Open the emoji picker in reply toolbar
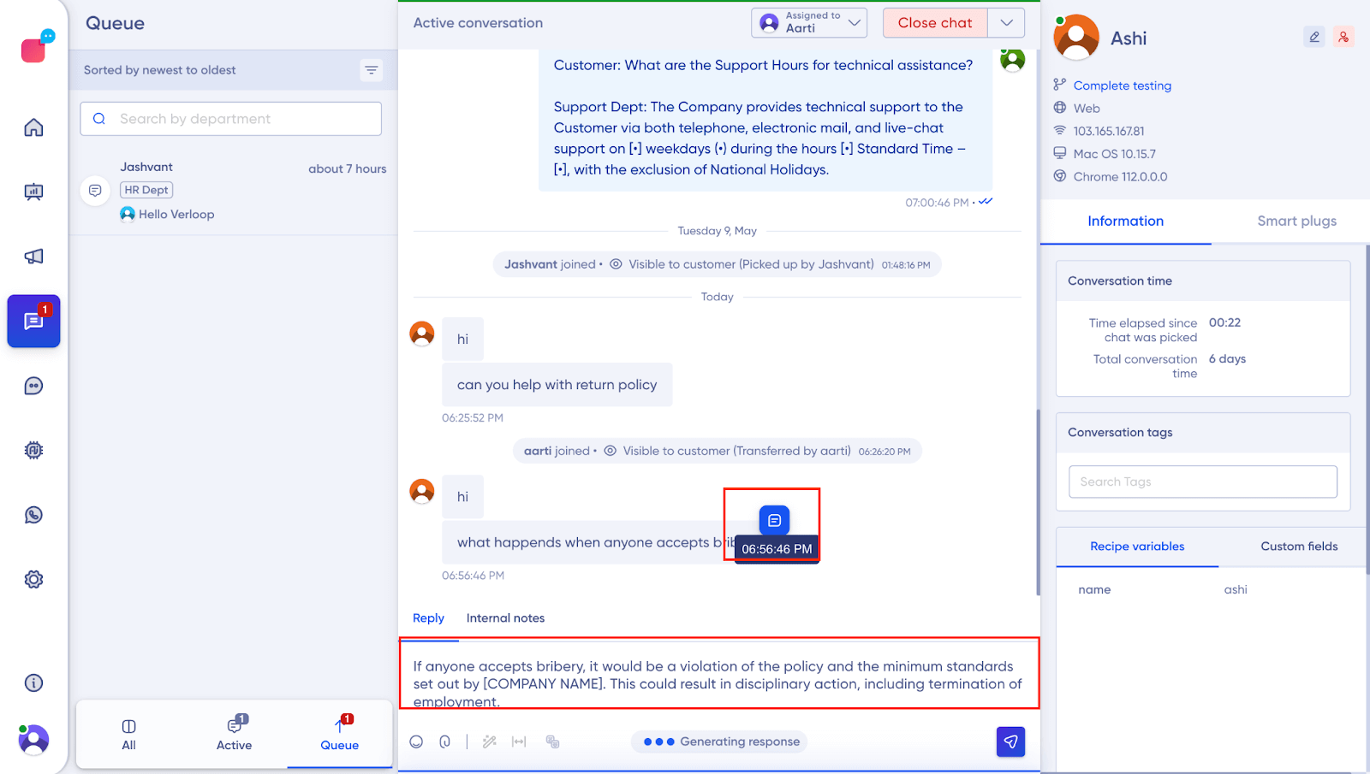 (416, 742)
